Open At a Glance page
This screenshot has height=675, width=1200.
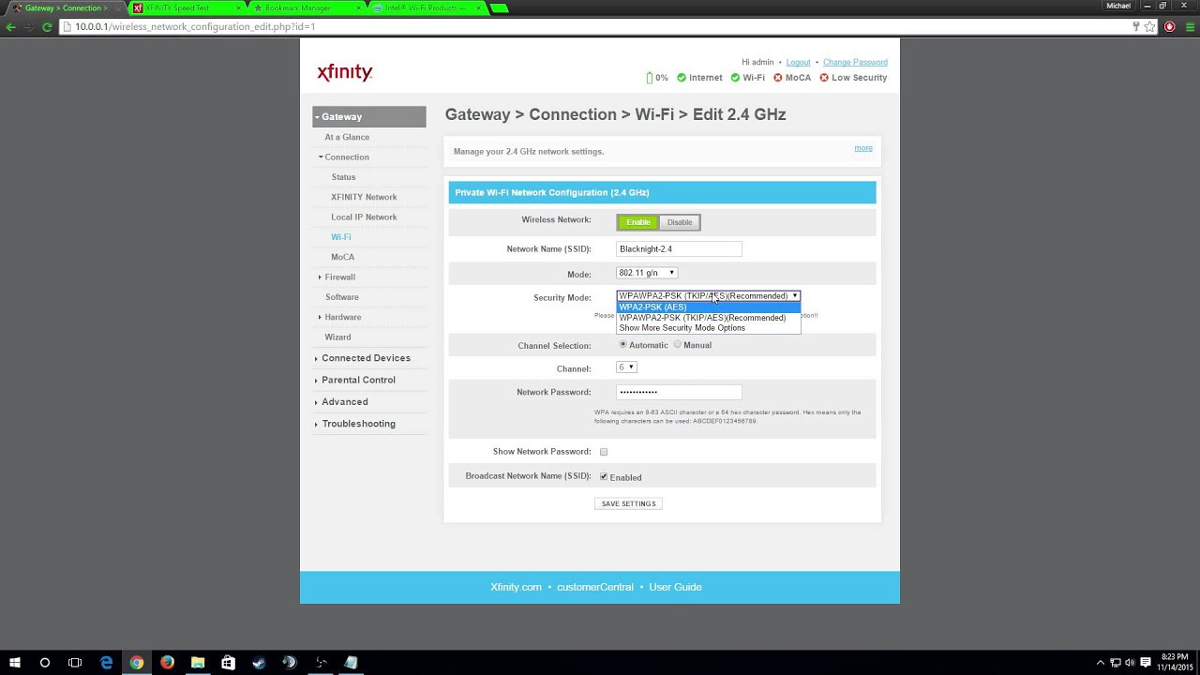coord(347,137)
